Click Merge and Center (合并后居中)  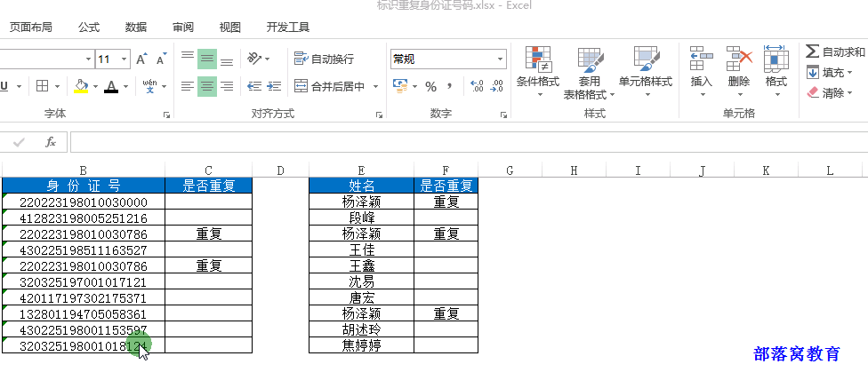pos(330,86)
